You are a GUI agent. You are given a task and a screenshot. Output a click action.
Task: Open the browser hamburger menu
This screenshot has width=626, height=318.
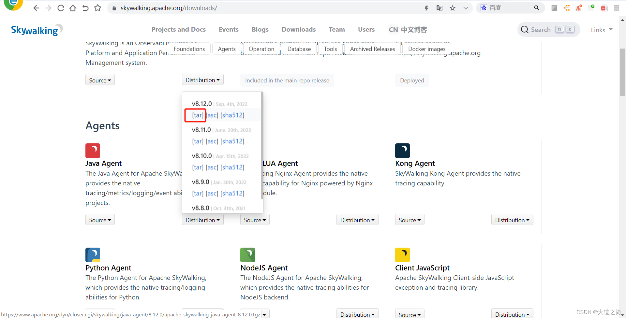[x=617, y=8]
